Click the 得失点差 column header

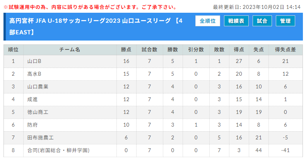285,50
